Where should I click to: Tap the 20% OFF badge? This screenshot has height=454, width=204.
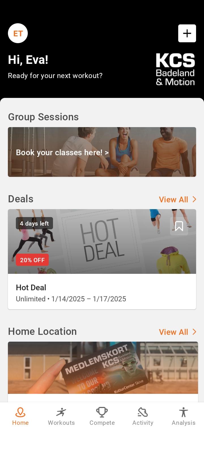32,260
